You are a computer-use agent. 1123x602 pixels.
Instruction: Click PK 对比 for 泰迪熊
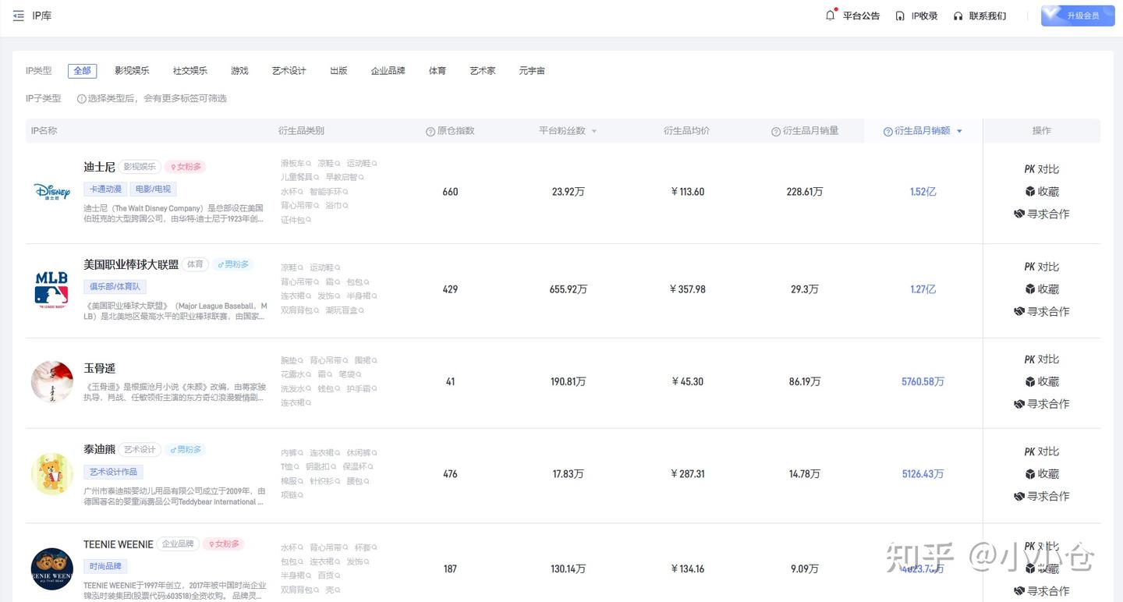click(x=1041, y=451)
